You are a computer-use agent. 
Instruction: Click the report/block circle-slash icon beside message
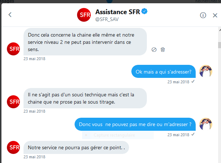(x=154, y=50)
